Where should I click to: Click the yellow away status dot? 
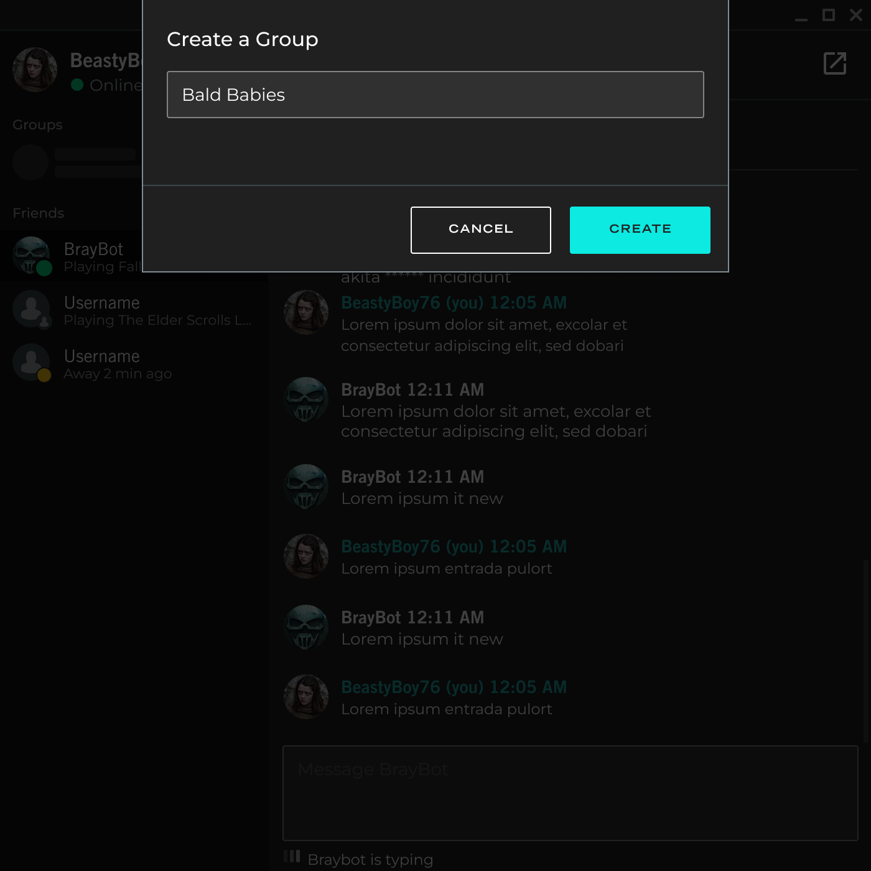coord(44,375)
